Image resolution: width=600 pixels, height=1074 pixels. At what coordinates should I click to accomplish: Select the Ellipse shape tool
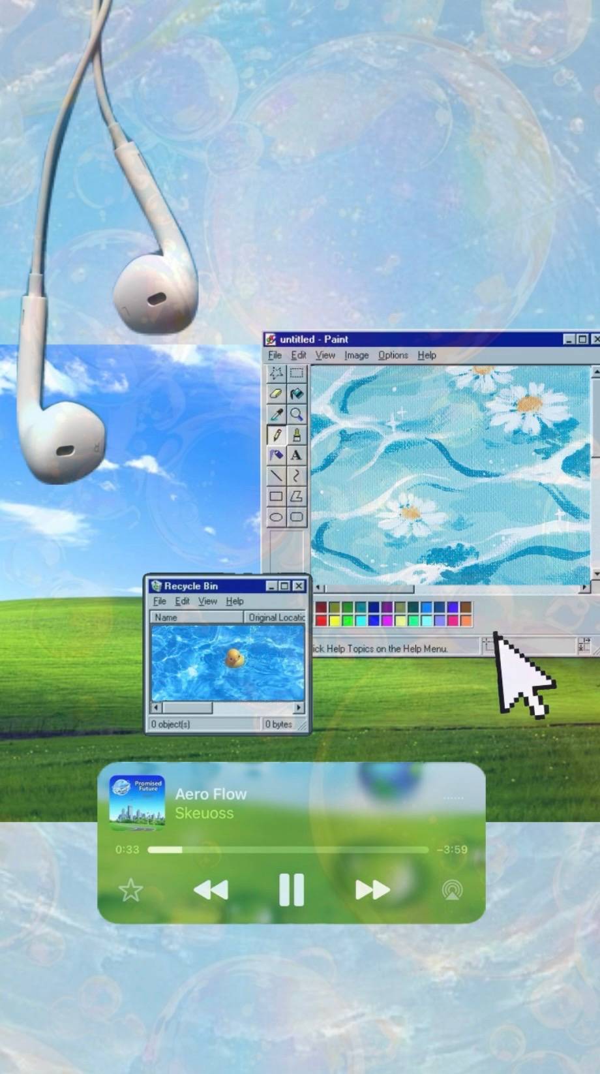click(277, 517)
